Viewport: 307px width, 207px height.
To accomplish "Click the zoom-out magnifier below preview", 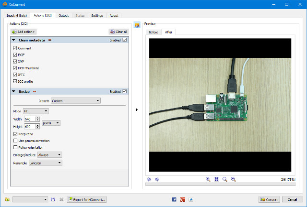I will (x=233, y=179).
